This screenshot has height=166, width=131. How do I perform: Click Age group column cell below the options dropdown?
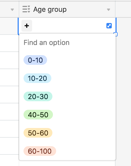pyautogui.click(x=67, y=164)
